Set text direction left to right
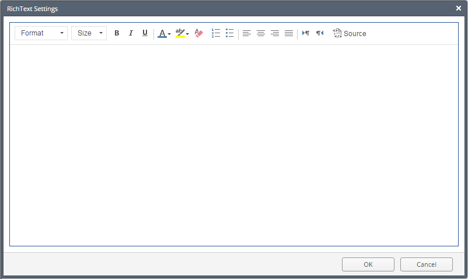The height and width of the screenshot is (279, 468). click(x=306, y=33)
